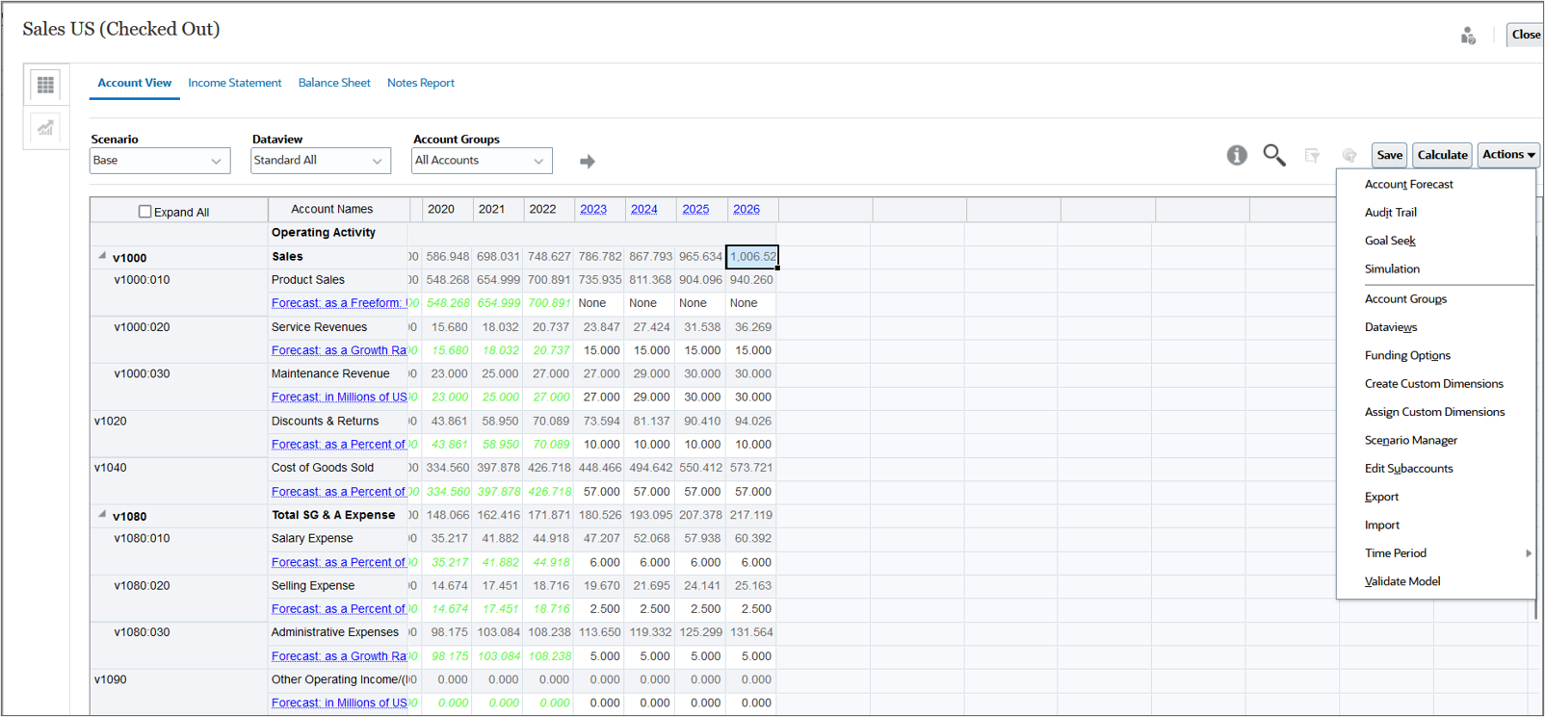Click the user settings icon beside Close
The width and height of the screenshot is (1545, 717).
(x=1468, y=36)
